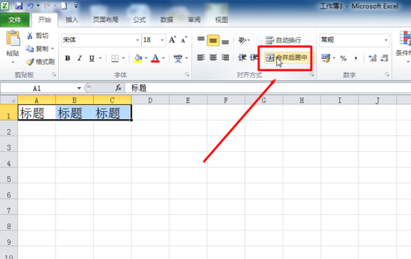This screenshot has width=411, height=259.
Task: Click the Align Text Right icon
Action: 225,57
